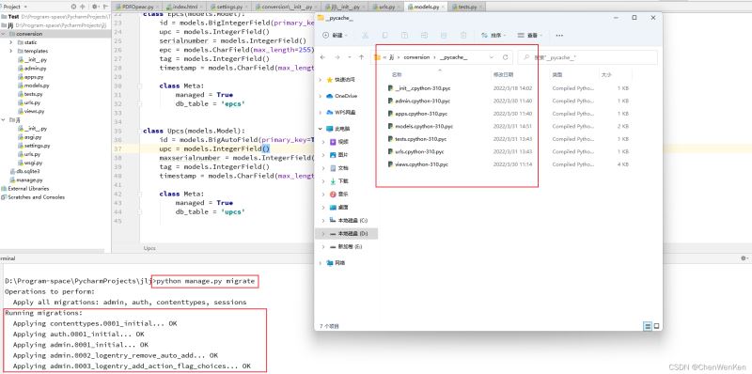Expand the templates folder node

pyautogui.click(x=11, y=51)
